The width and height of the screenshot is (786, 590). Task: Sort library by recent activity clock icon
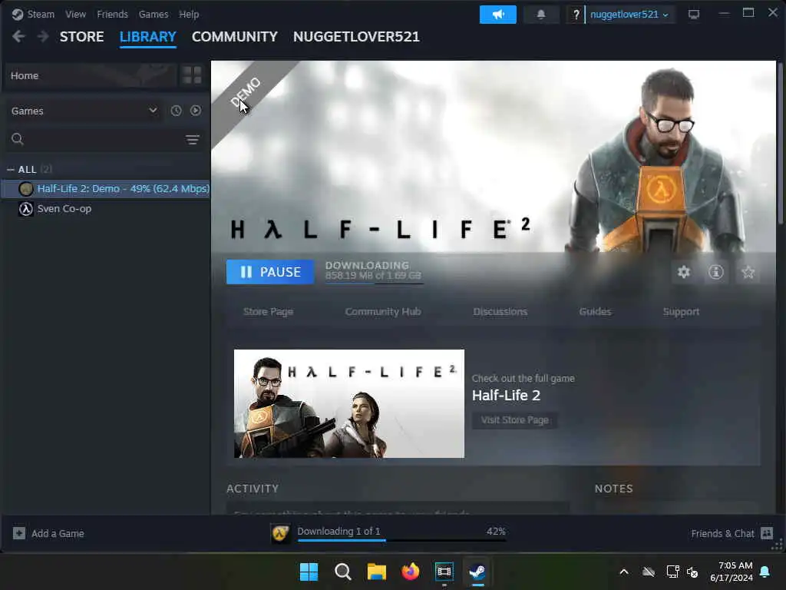pyautogui.click(x=176, y=111)
